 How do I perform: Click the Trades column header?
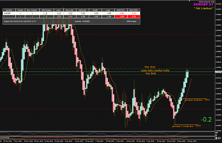(20, 10)
